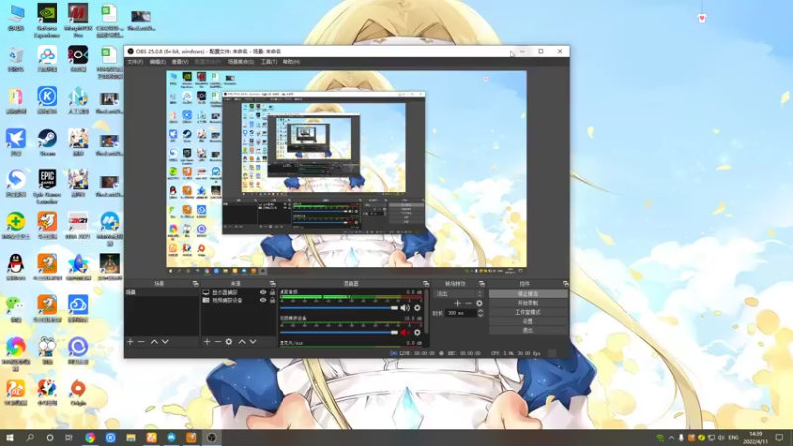Open the NBA 2K21 desktop shortcut
The width and height of the screenshot is (793, 446).
point(78,225)
